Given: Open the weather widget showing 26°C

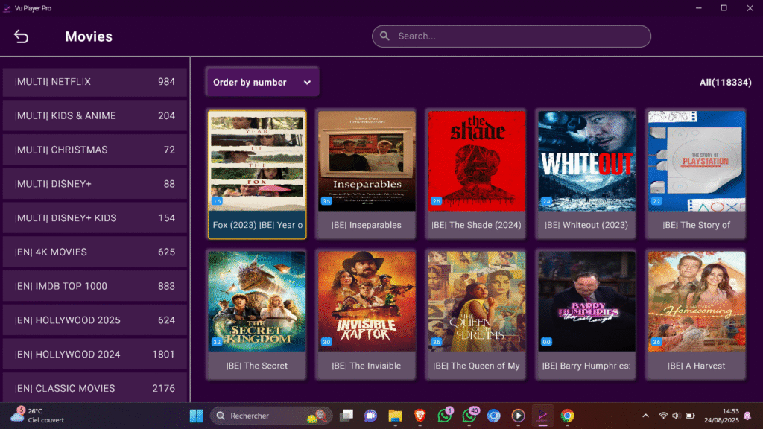Looking at the screenshot, I should (x=38, y=416).
